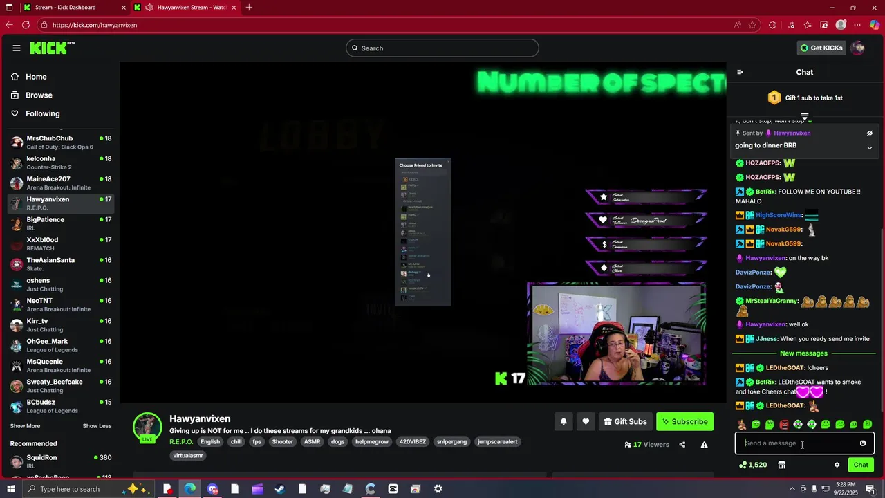Open MsQueenie channel in sidebar
The height and width of the screenshot is (498, 885).
click(x=61, y=366)
